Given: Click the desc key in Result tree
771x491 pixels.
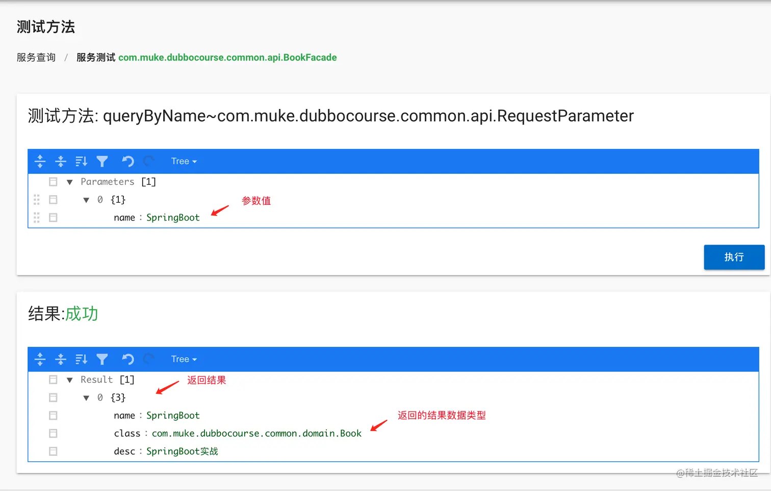Looking at the screenshot, I should (x=124, y=451).
